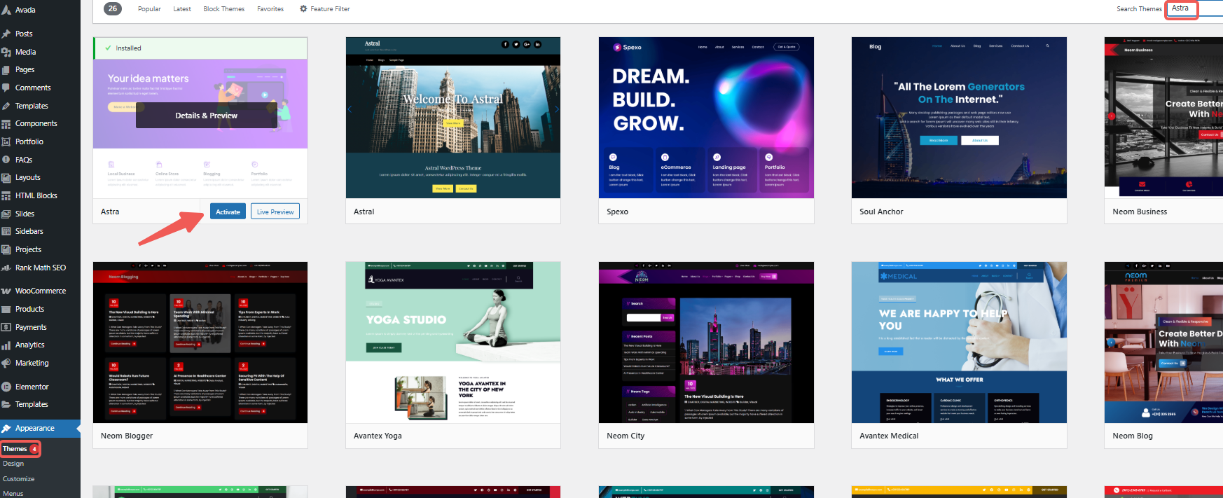Click the FAQs icon in sidebar

tap(6, 160)
